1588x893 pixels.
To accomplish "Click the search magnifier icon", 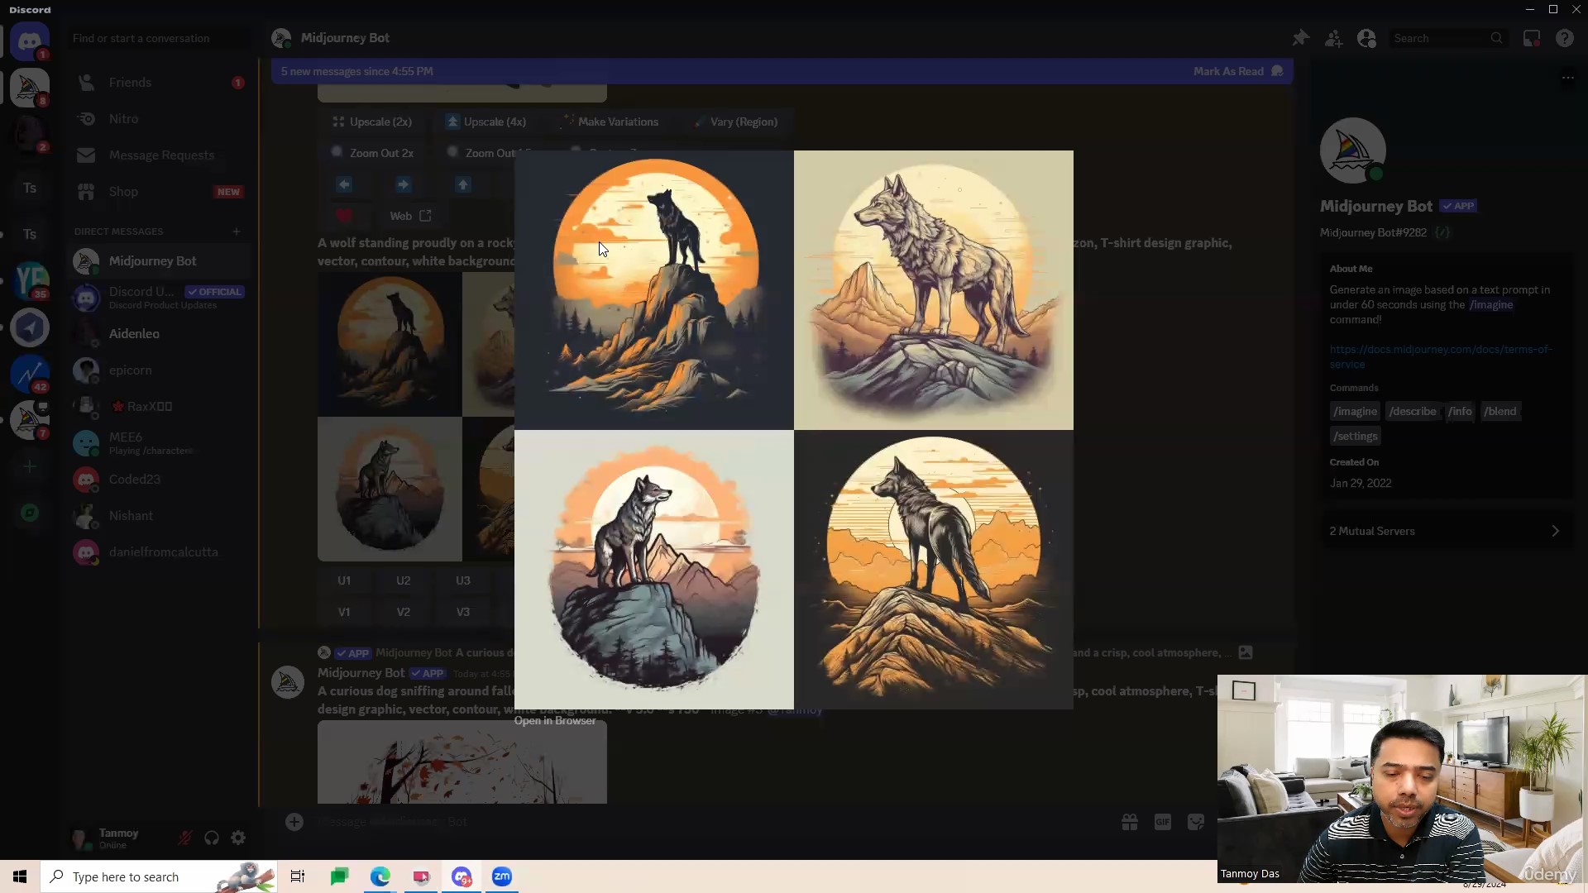I will (1496, 38).
